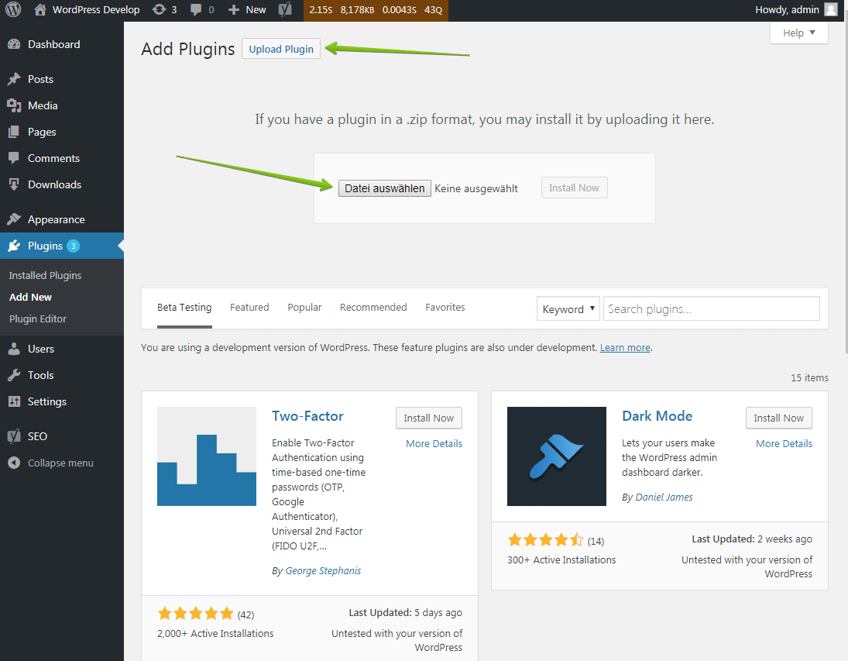
Task: Install the Dark Mode plugin now
Action: click(x=779, y=418)
